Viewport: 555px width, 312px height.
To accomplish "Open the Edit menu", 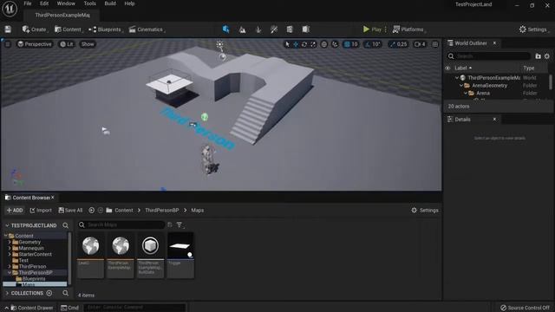I will pos(44,3).
